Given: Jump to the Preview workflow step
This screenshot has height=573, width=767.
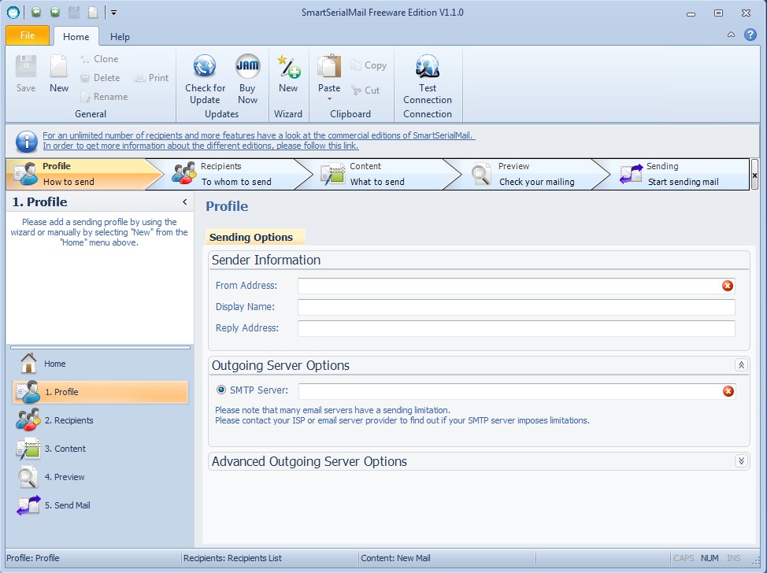Looking at the screenshot, I should (x=528, y=174).
